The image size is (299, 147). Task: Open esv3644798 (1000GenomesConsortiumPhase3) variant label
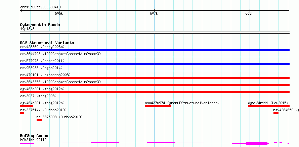point(60,54)
